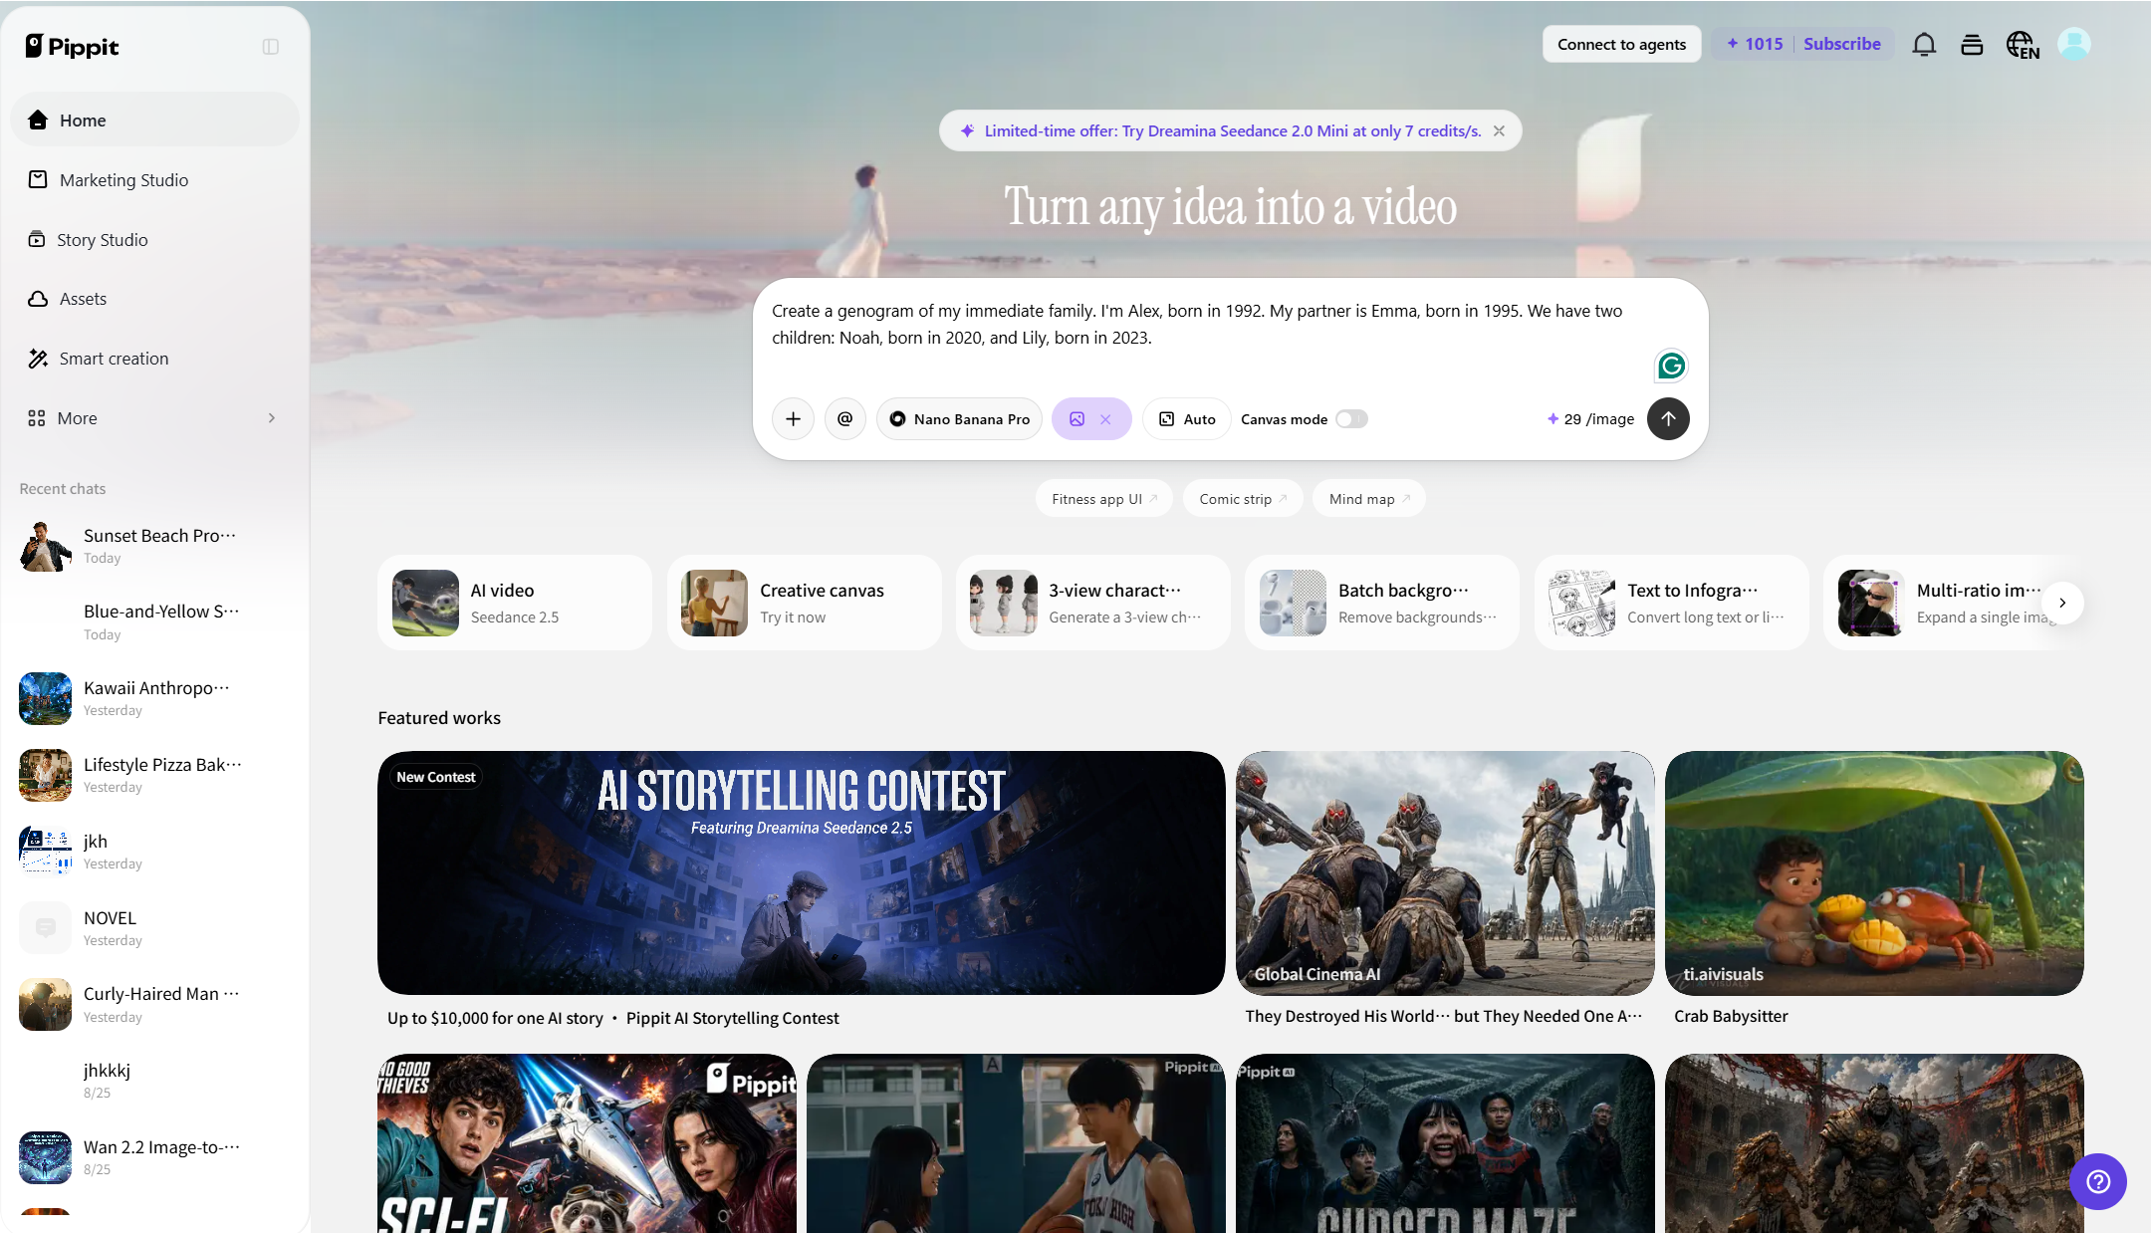Image resolution: width=2151 pixels, height=1233 pixels.
Task: Open the stacked cards icon in header
Action: (1972, 44)
